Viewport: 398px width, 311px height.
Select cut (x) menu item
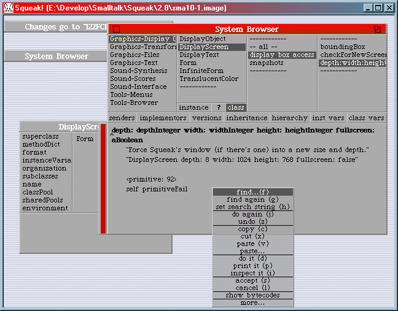click(253, 236)
